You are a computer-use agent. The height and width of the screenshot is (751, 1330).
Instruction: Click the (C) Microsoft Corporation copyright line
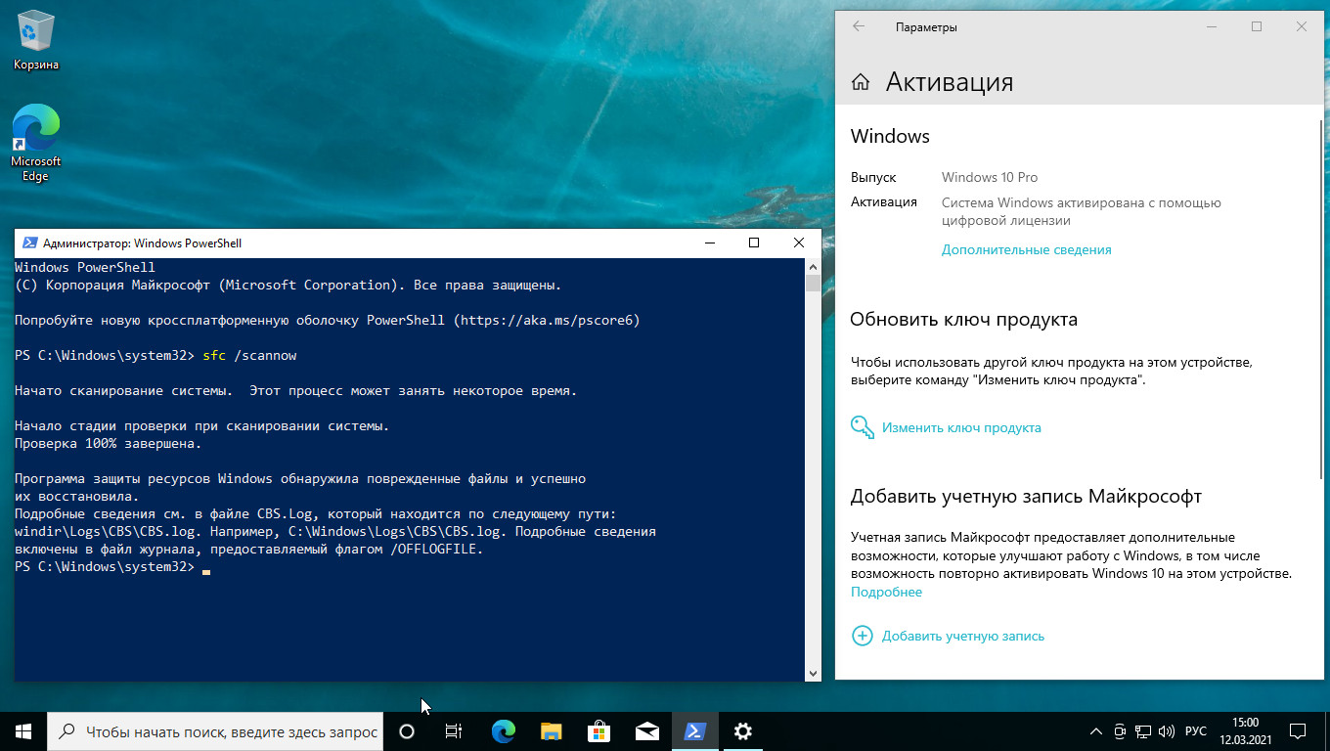click(x=288, y=285)
